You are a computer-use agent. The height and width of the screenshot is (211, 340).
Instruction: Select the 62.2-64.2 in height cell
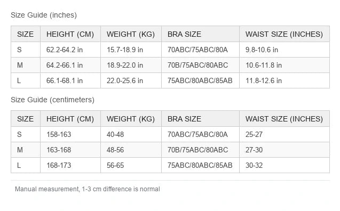[70, 50]
